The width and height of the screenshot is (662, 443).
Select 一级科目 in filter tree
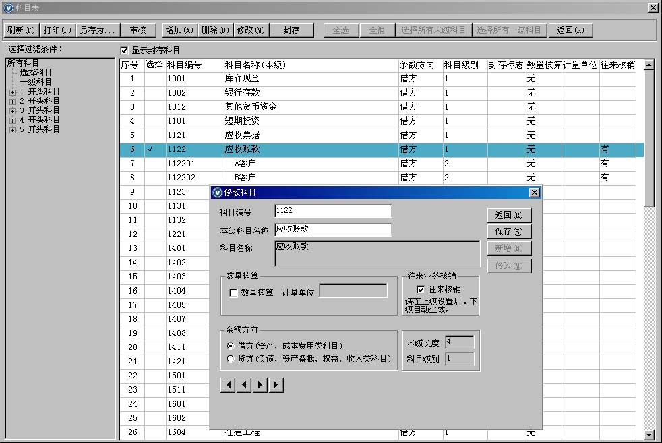click(x=35, y=81)
